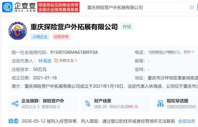
Task: Click establishment date 2021-01-18
Action: click(45, 78)
